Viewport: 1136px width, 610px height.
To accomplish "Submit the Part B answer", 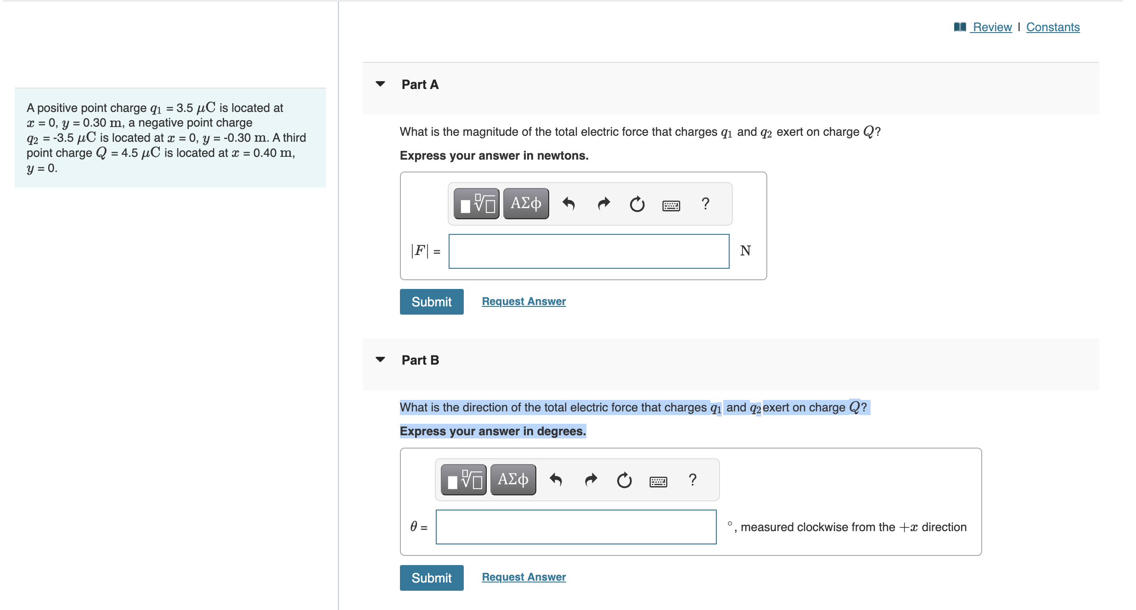I will (432, 578).
